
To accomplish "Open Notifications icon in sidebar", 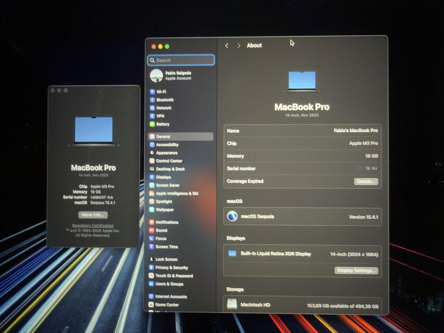I will coord(151,222).
